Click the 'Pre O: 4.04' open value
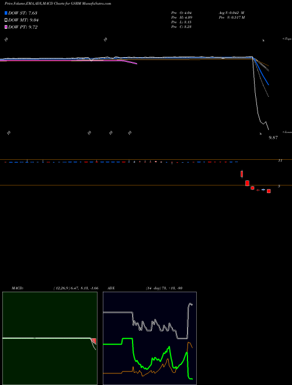 (182, 13)
